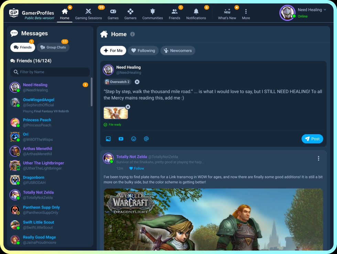Open the Gamers directory

tap(130, 13)
